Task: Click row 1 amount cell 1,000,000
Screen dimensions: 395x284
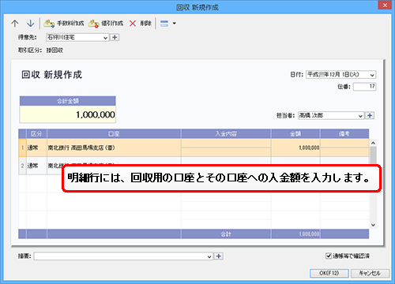Action: pyautogui.click(x=295, y=148)
